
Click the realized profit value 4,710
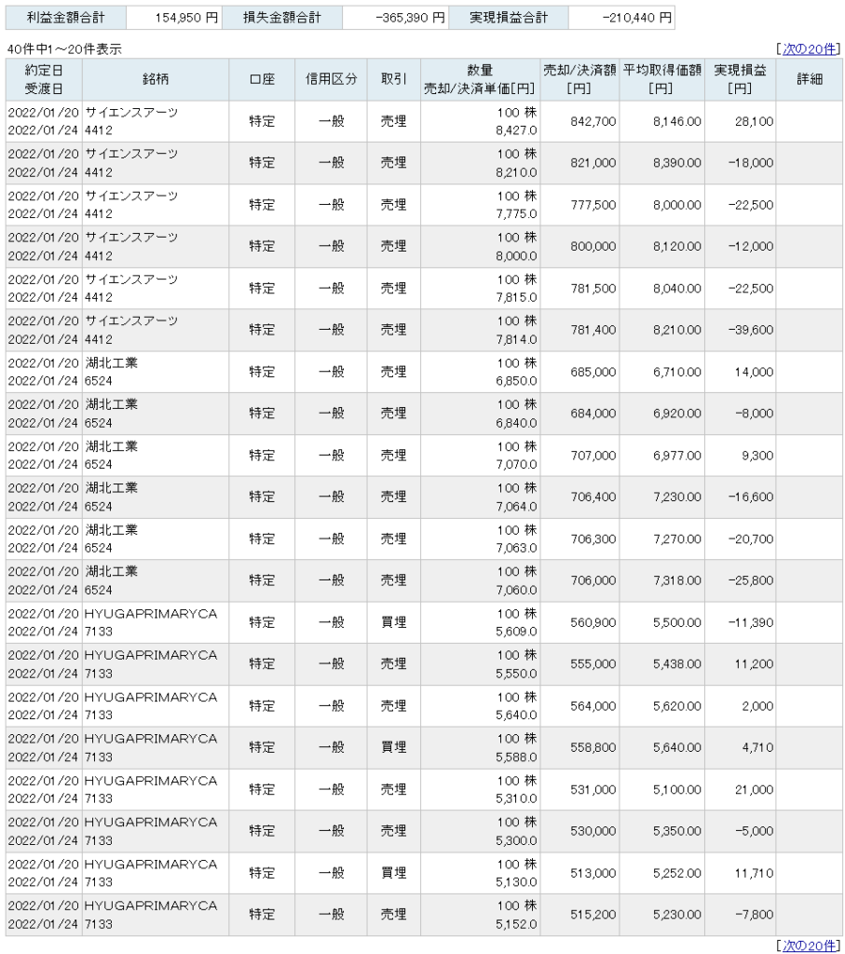click(x=757, y=747)
